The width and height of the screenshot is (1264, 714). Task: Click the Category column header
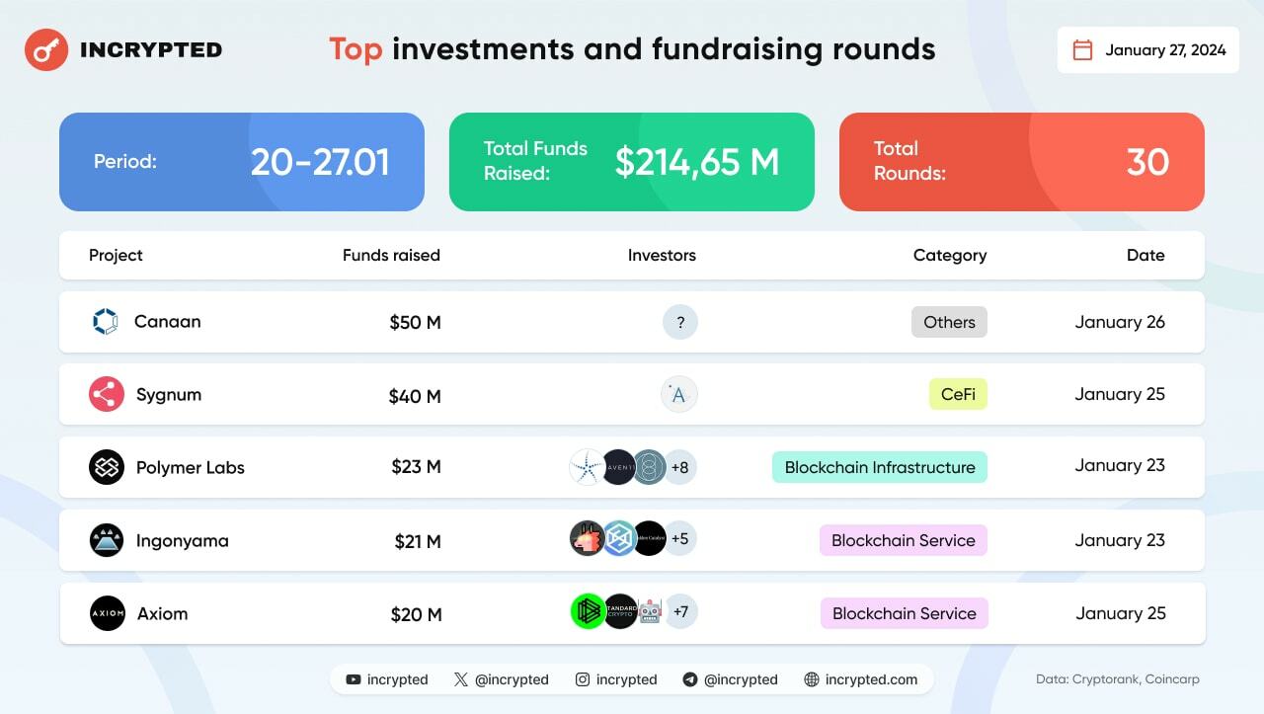tap(949, 255)
